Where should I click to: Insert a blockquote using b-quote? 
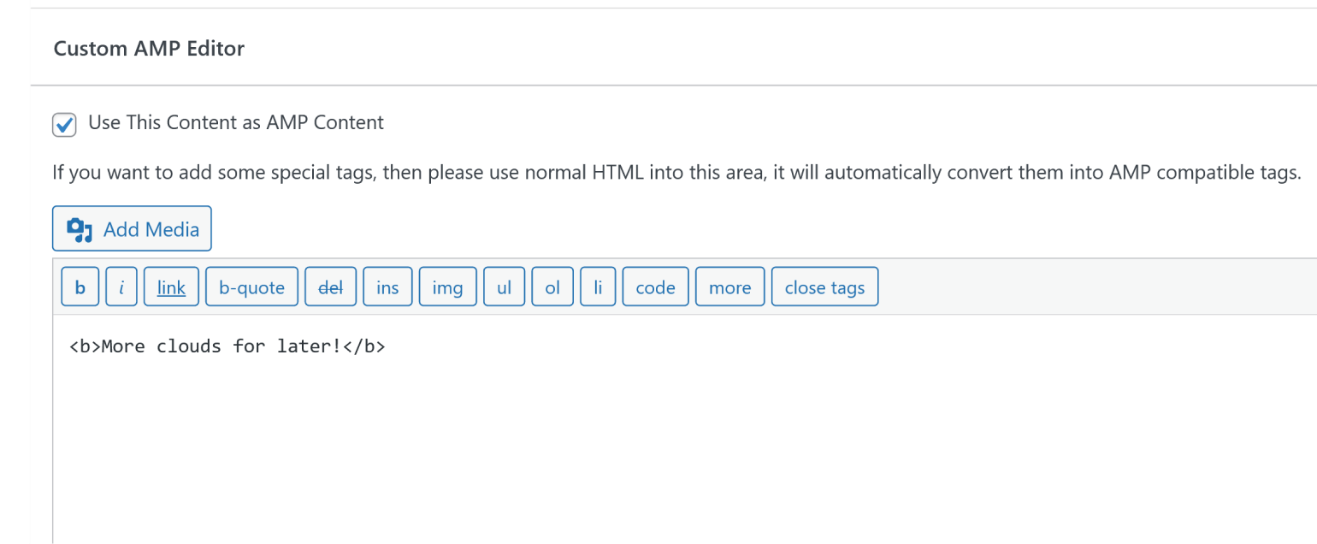click(x=251, y=287)
